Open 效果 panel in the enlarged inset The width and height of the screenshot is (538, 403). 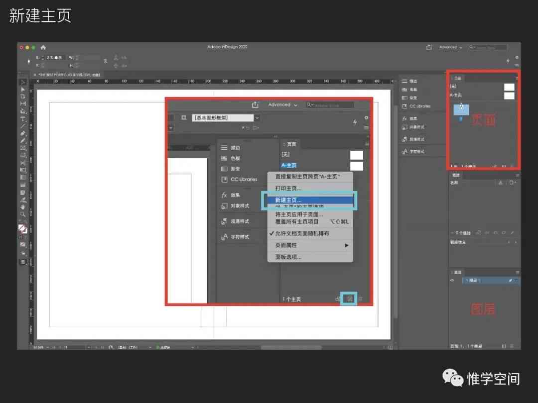[x=231, y=196]
